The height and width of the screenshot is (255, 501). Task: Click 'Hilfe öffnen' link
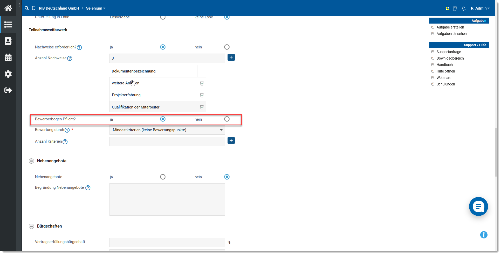point(445,71)
